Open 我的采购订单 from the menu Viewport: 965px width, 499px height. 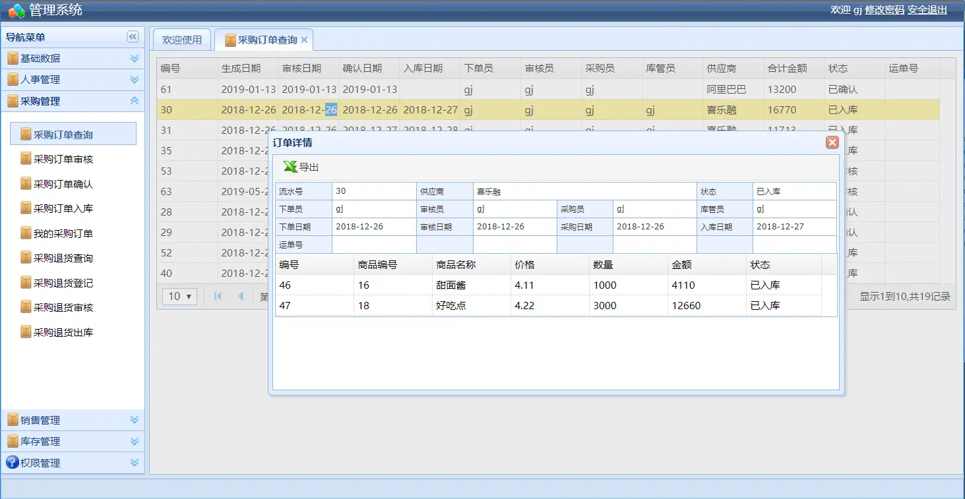(x=63, y=233)
